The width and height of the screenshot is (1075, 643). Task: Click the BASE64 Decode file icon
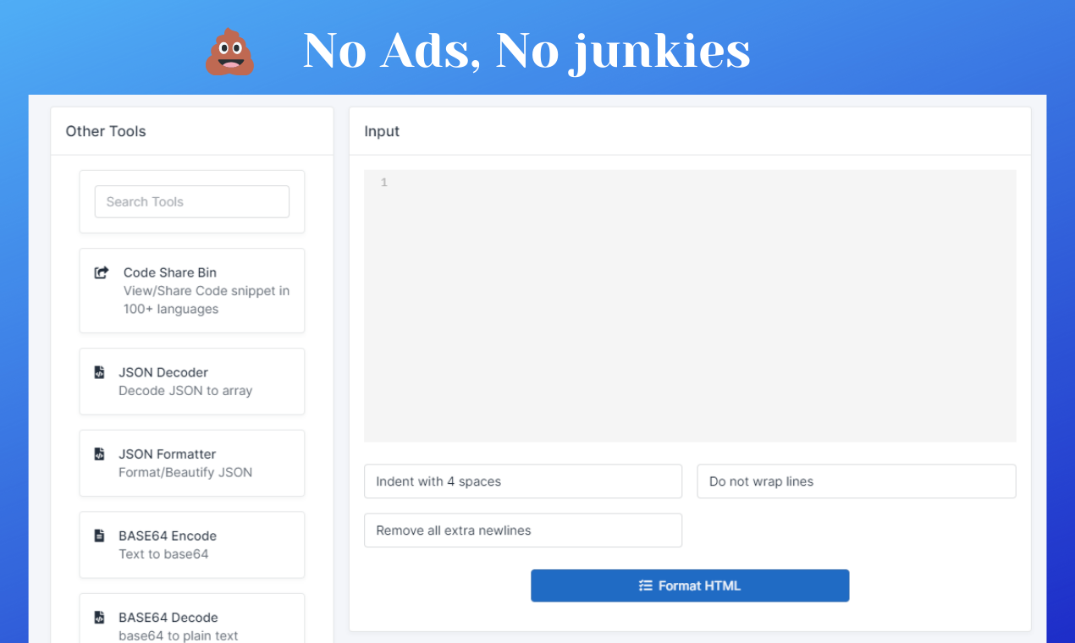(x=99, y=618)
